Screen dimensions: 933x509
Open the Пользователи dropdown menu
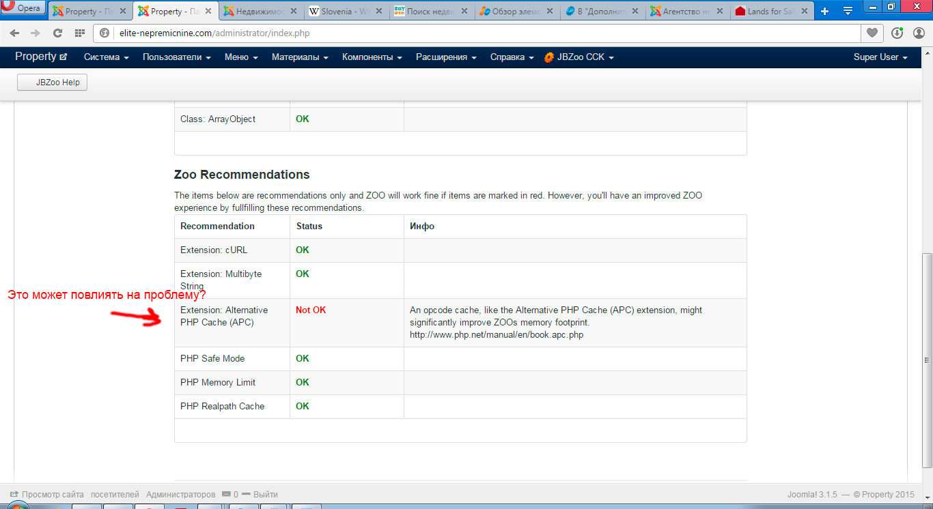(x=176, y=57)
